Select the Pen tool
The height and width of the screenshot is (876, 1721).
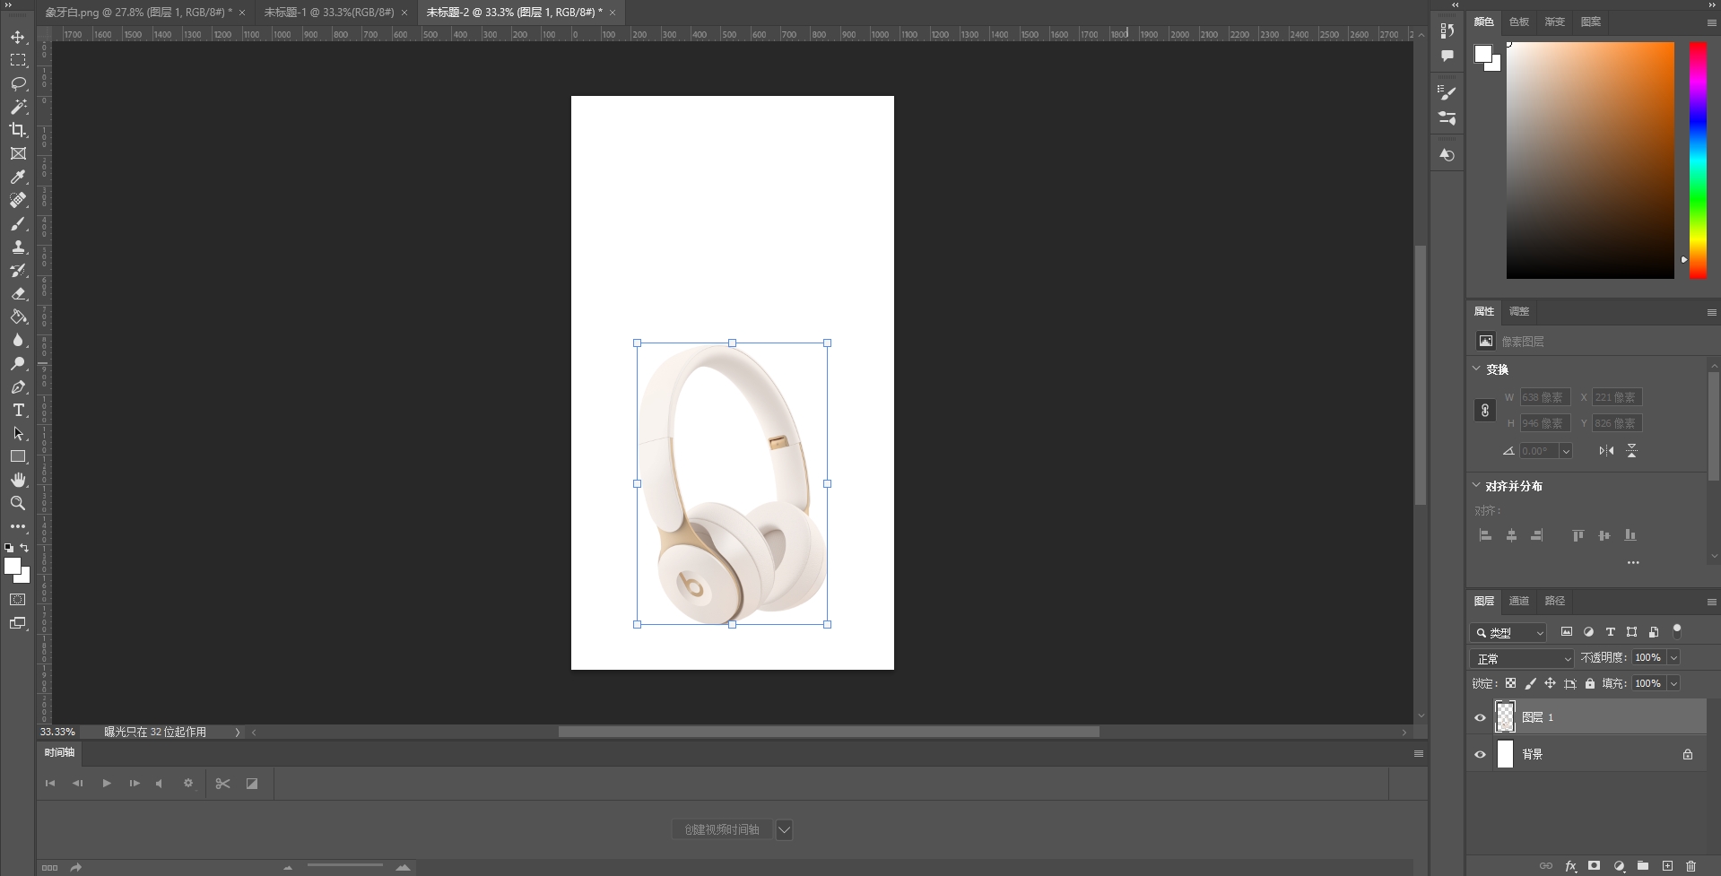point(18,387)
